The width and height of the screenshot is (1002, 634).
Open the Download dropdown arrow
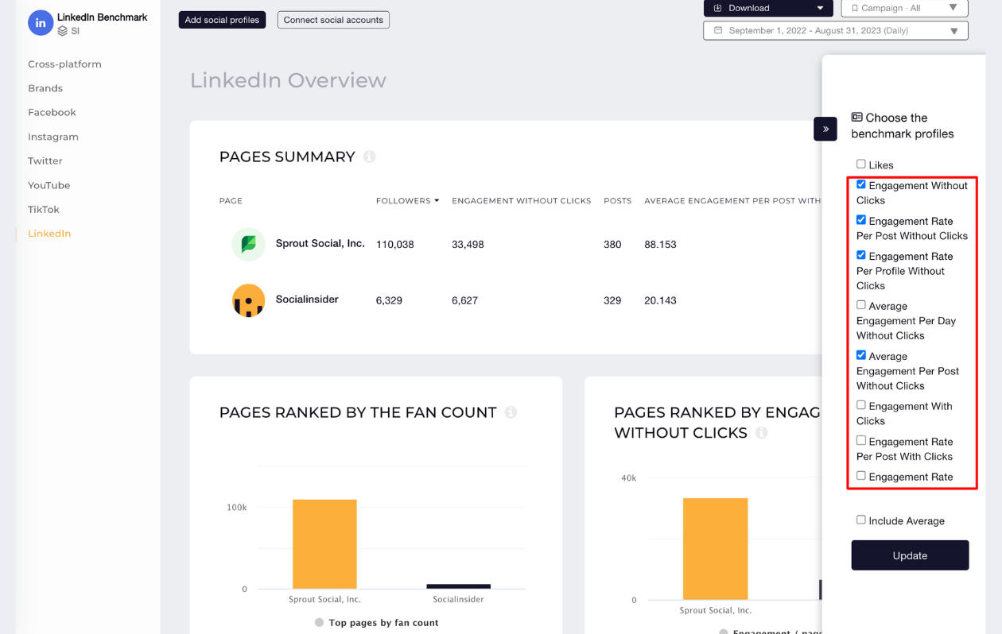821,8
